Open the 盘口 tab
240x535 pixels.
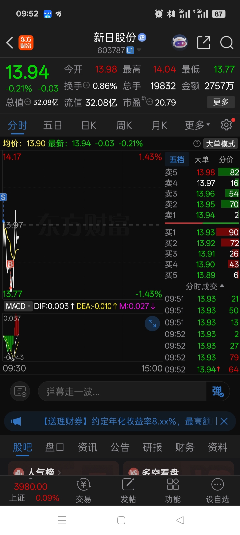tap(55, 447)
